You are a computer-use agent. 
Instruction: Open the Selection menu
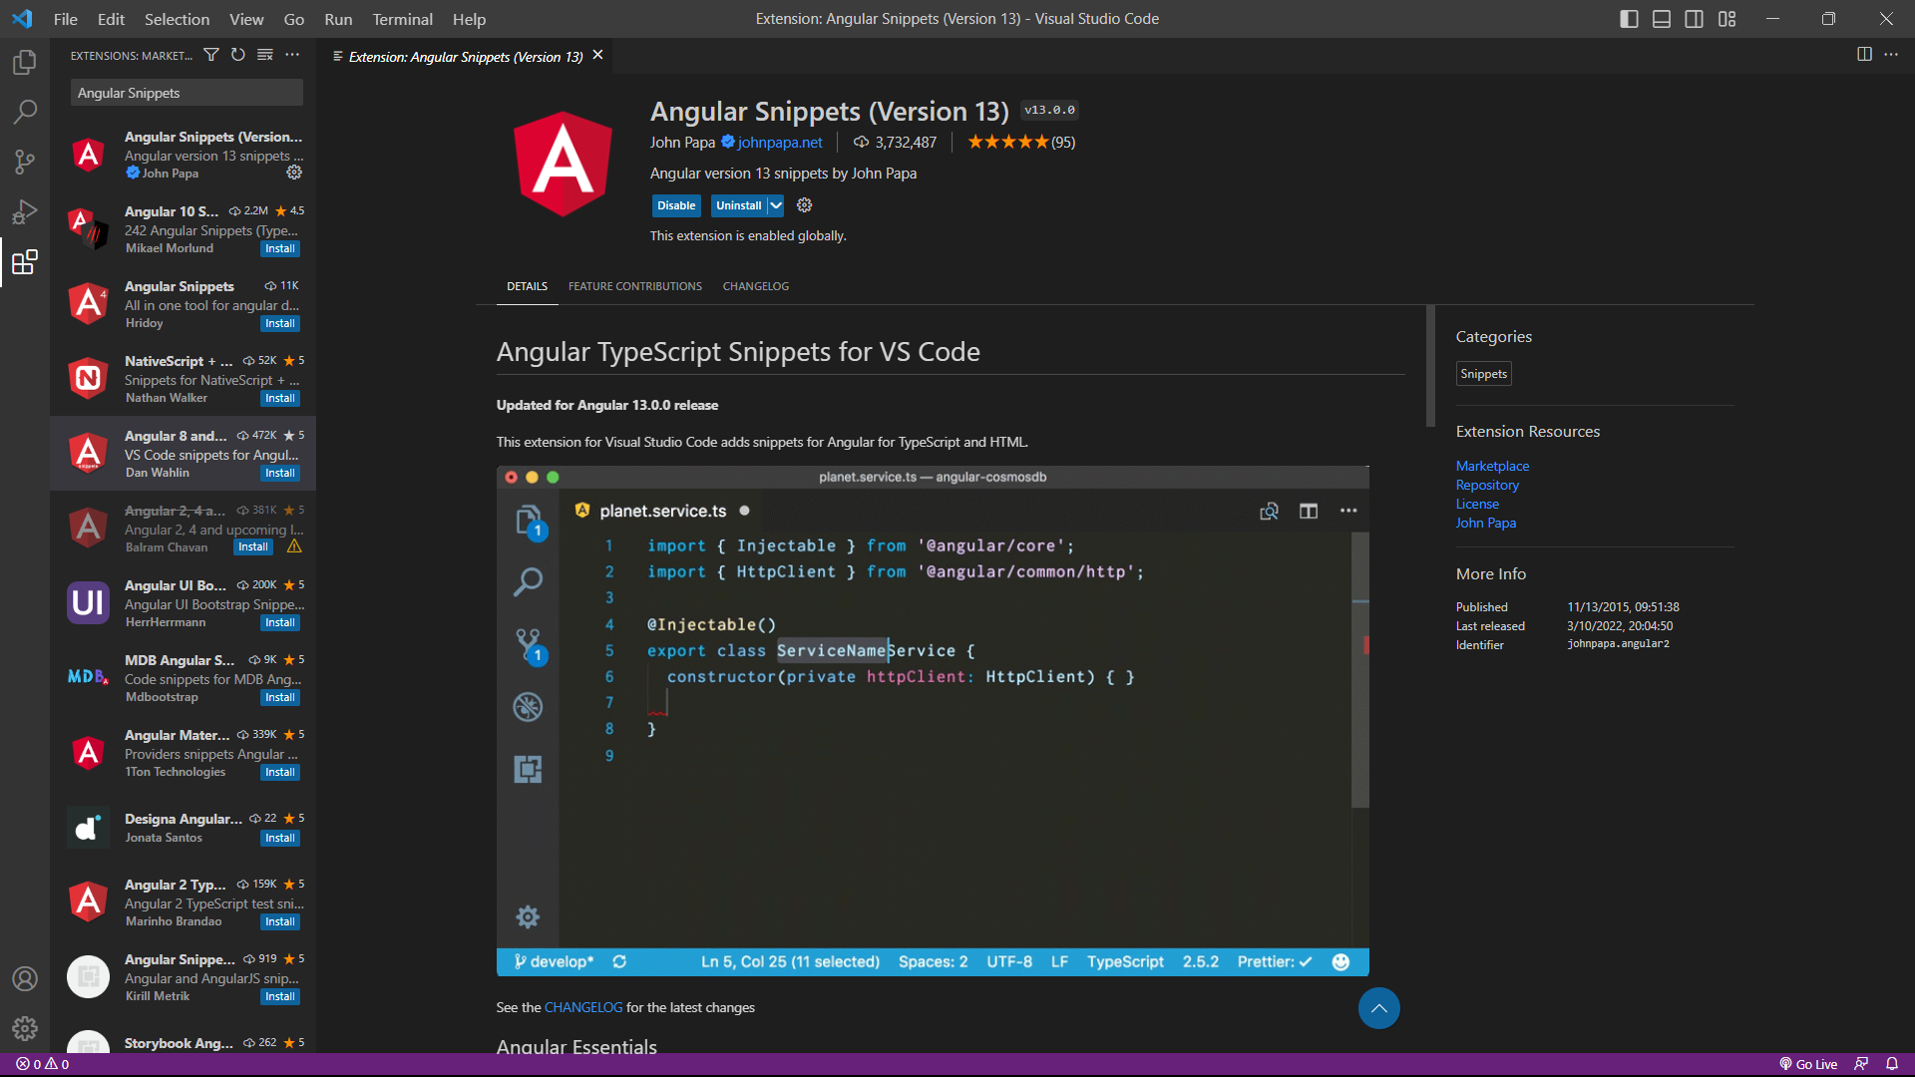tap(177, 19)
